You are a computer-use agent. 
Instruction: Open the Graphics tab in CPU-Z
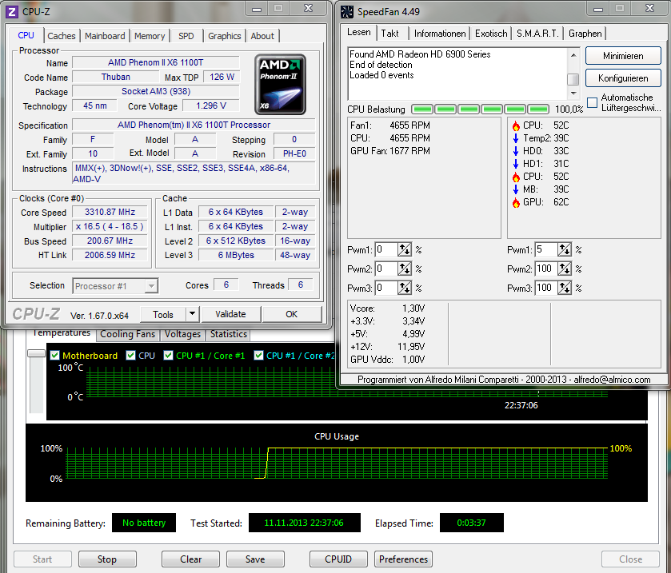coord(224,36)
